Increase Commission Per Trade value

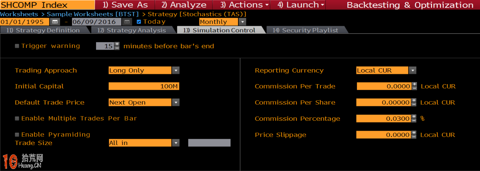pos(414,84)
